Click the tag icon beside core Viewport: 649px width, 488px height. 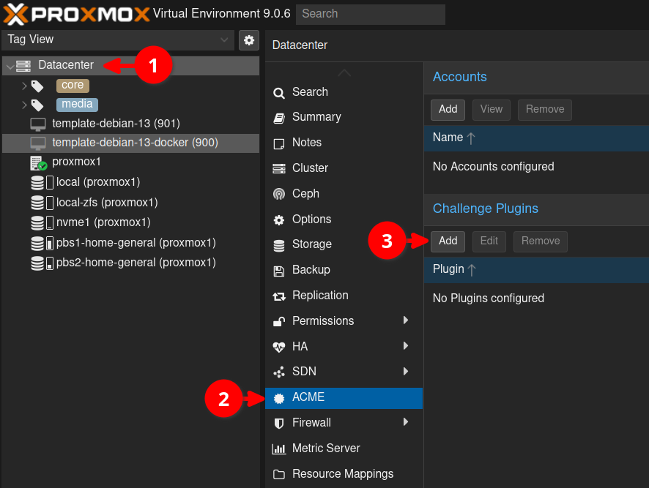pyautogui.click(x=37, y=86)
